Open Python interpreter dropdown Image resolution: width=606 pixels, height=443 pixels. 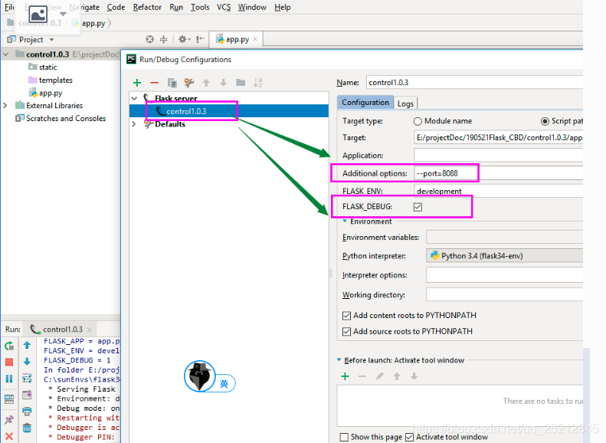click(x=504, y=256)
